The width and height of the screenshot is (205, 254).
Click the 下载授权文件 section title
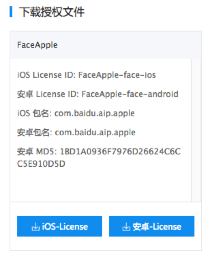pos(52,12)
